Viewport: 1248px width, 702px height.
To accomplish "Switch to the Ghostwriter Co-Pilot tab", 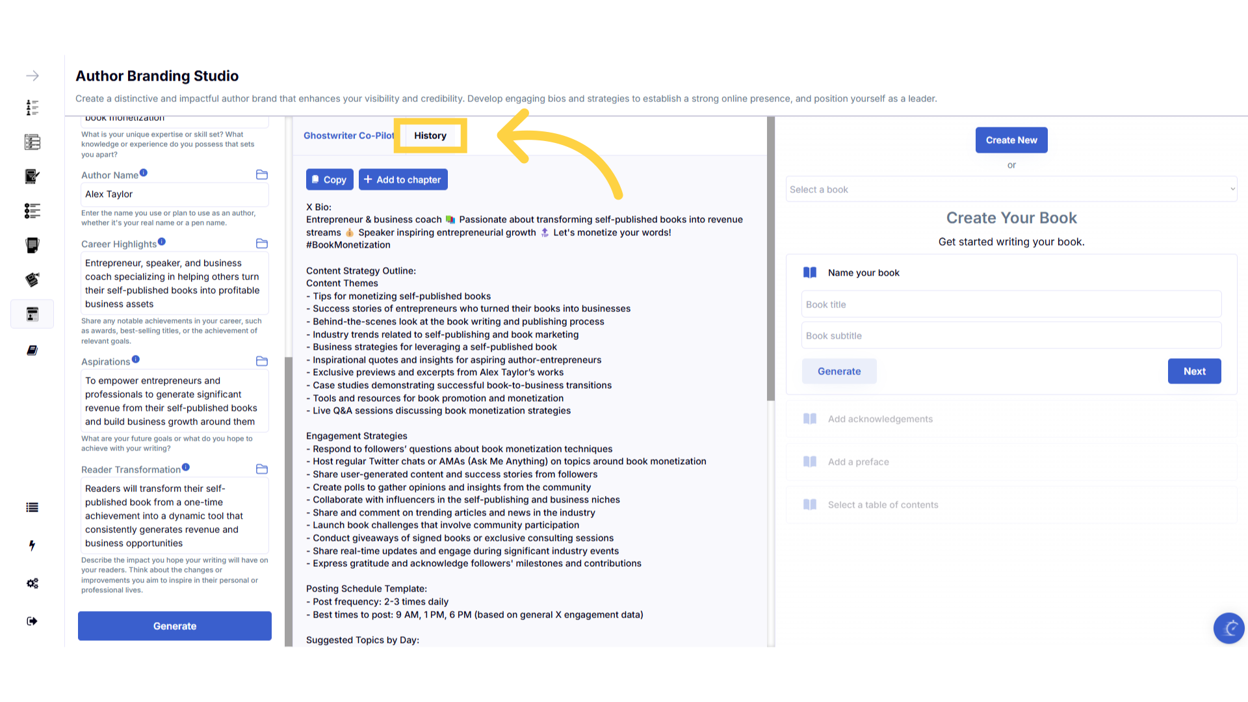I will [348, 135].
